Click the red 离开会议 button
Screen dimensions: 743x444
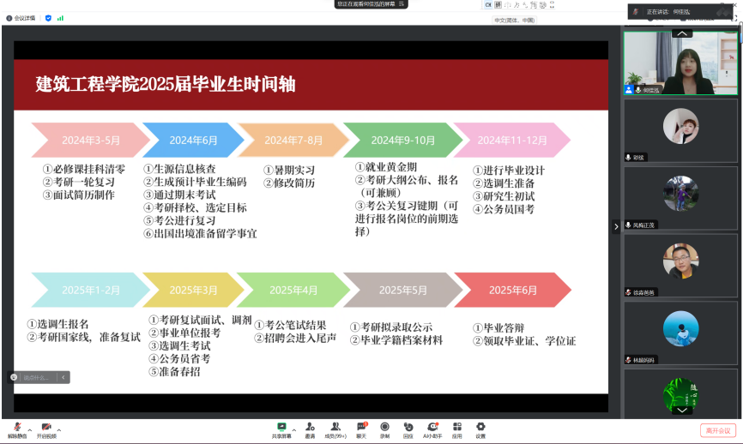tap(717, 430)
